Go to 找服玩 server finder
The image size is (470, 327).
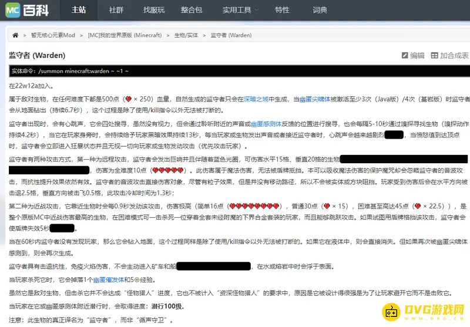pyautogui.click(x=153, y=10)
